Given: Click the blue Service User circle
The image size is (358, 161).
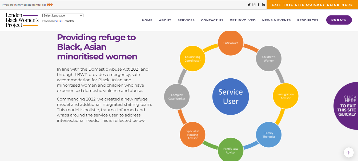Looking at the screenshot, I should tap(231, 96).
